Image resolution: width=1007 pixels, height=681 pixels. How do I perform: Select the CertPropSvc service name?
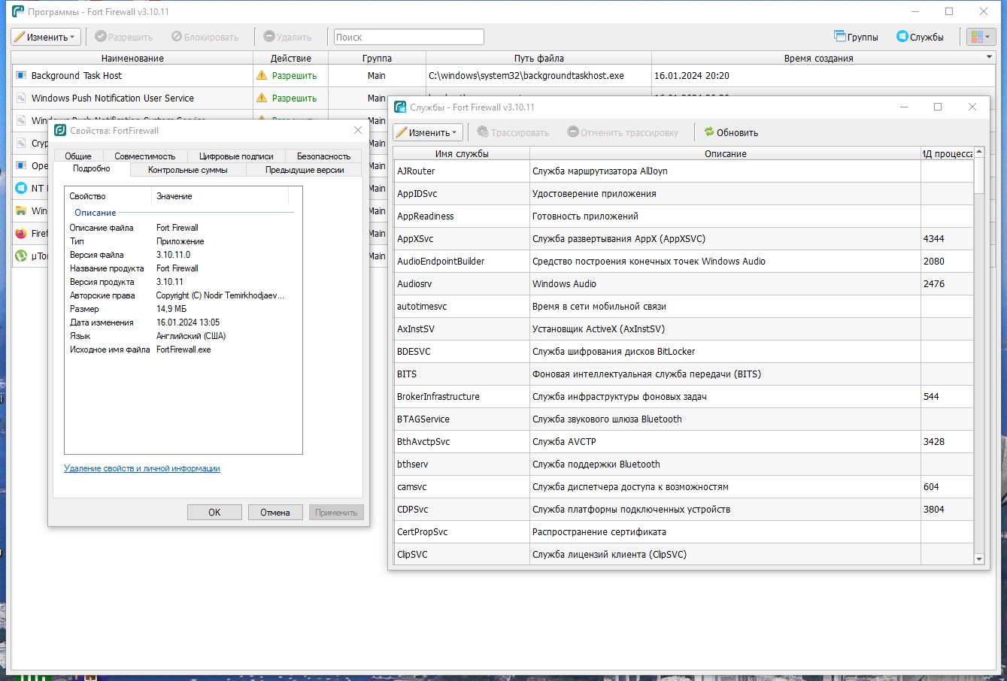422,531
